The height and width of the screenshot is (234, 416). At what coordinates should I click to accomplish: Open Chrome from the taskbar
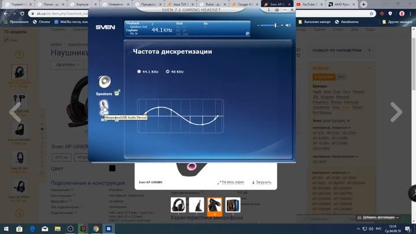pos(96,228)
